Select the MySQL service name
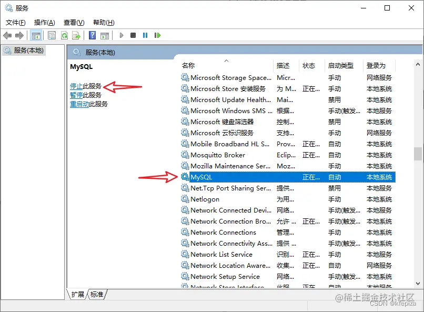 click(201, 177)
